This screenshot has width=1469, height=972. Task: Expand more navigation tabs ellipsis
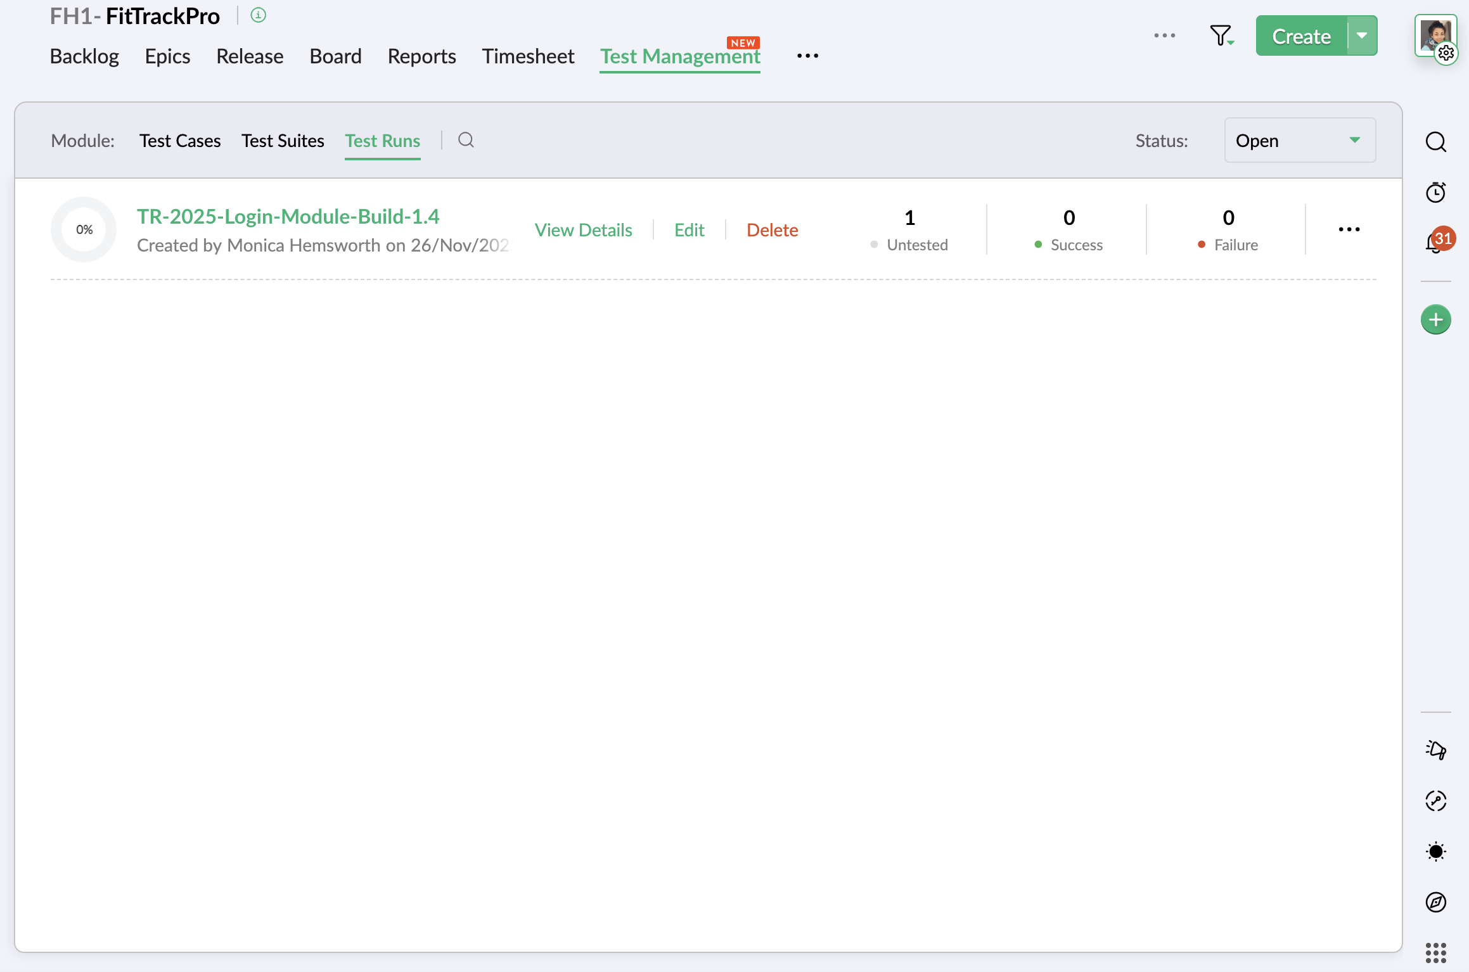click(807, 56)
